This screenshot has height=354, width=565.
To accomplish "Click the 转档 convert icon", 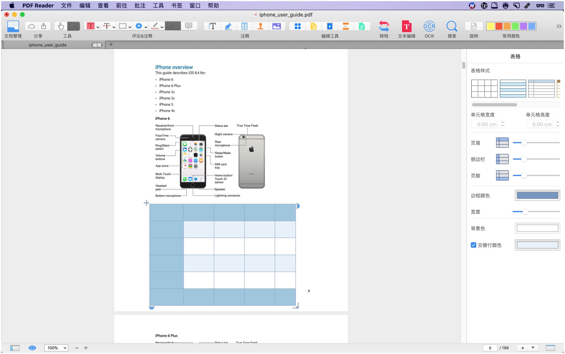I will 384,26.
